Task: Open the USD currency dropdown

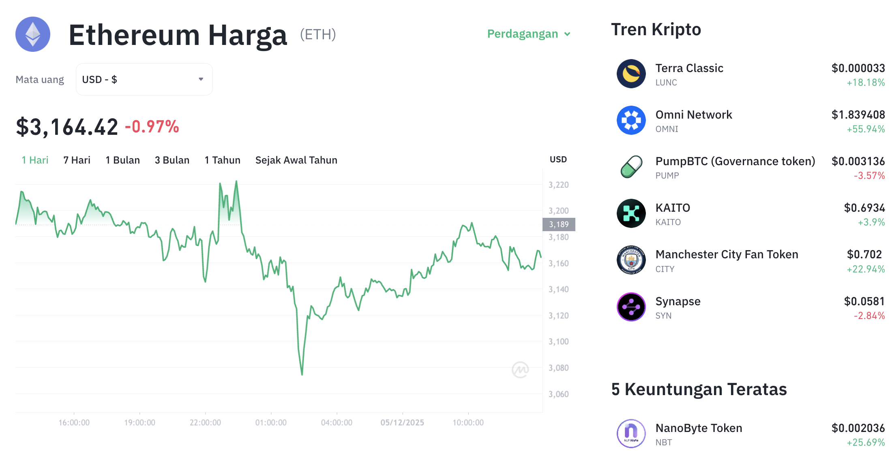Action: point(144,79)
